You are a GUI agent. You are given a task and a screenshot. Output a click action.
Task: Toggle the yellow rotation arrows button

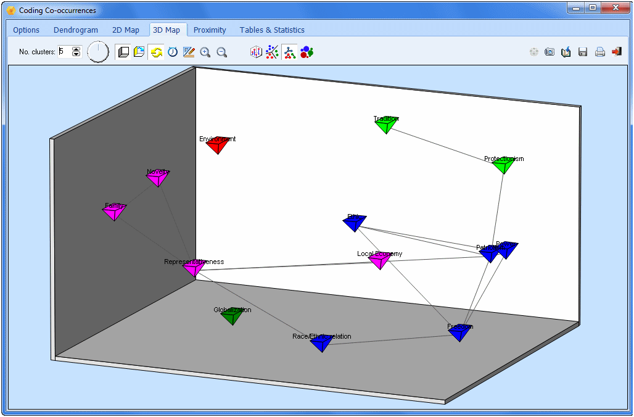coord(157,52)
